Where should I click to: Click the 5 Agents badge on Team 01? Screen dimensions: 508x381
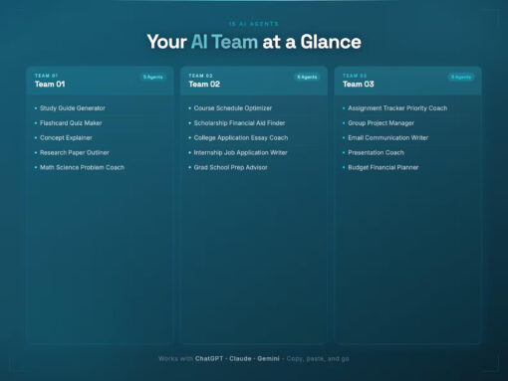tap(153, 77)
